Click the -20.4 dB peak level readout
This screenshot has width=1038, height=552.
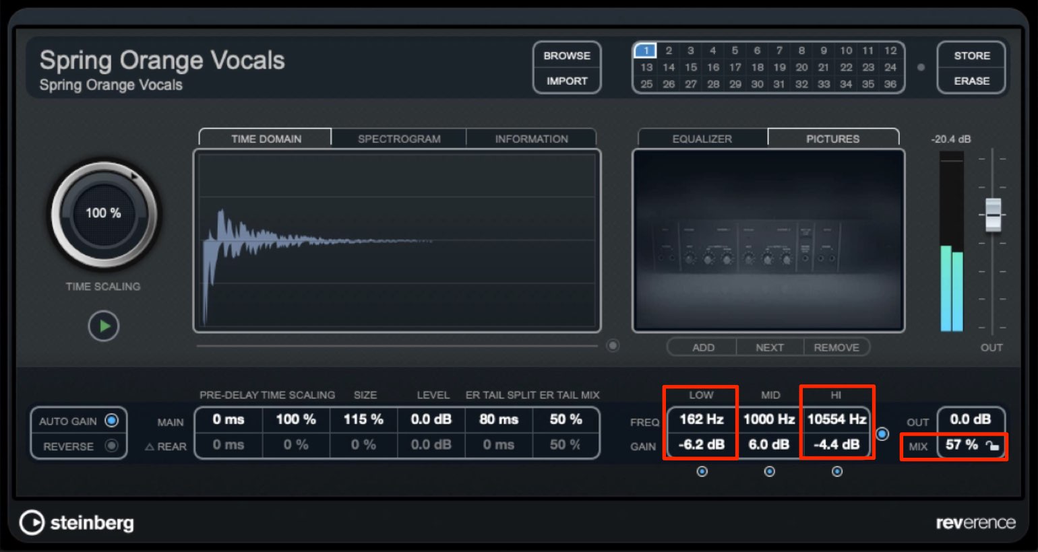pyautogui.click(x=951, y=139)
